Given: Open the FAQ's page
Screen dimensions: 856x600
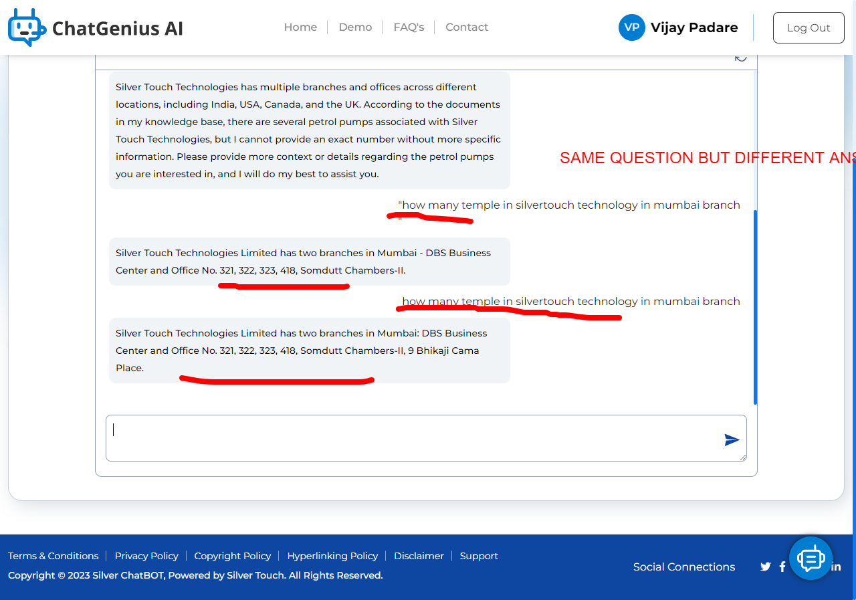Looking at the screenshot, I should (x=409, y=27).
